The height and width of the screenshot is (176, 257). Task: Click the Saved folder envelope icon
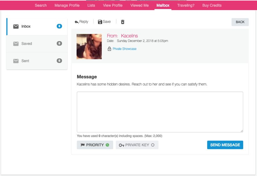tap(16, 44)
